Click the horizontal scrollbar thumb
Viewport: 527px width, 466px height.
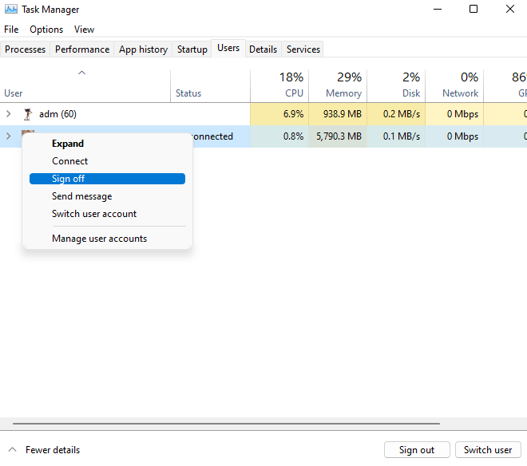pyautogui.click(x=226, y=424)
